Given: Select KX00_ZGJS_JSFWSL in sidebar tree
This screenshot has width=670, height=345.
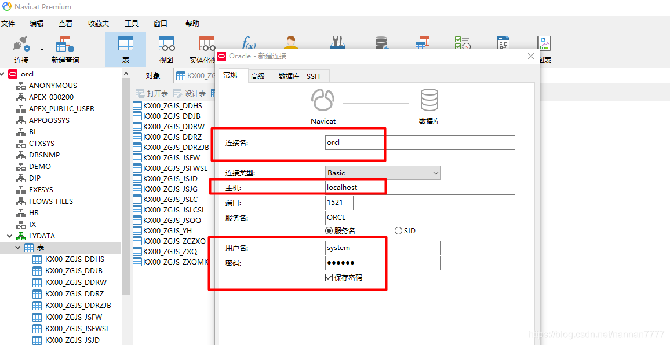Looking at the screenshot, I should pos(77,328).
